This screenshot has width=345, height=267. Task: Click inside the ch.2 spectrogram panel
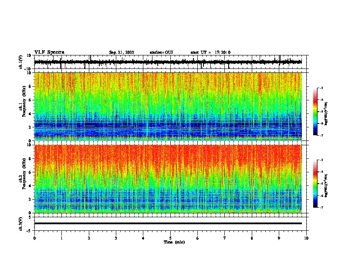point(168,179)
